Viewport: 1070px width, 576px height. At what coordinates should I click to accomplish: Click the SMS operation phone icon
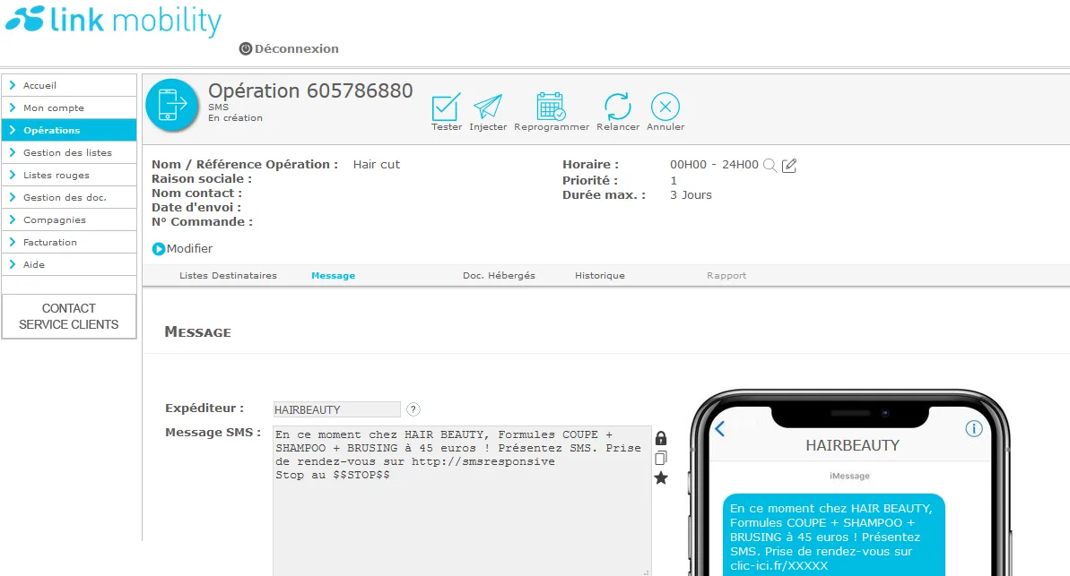[x=172, y=105]
